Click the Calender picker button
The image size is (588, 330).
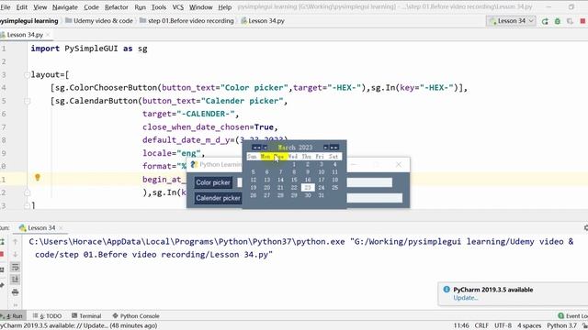219,198
